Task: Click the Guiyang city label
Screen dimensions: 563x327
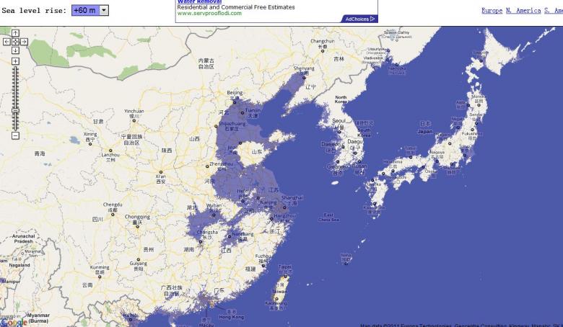Action: point(139,264)
